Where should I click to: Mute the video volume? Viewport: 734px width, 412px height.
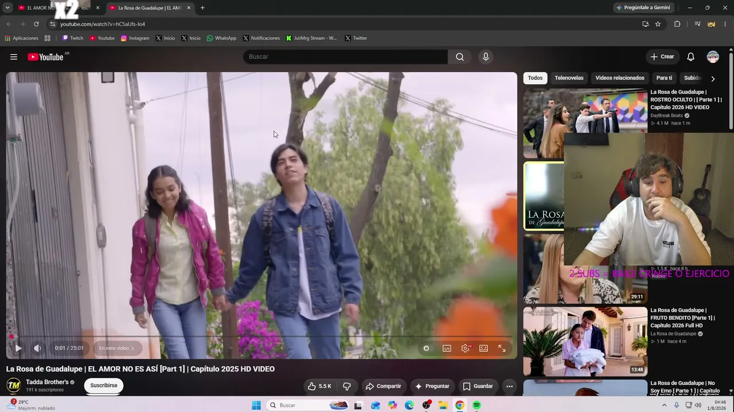point(37,348)
